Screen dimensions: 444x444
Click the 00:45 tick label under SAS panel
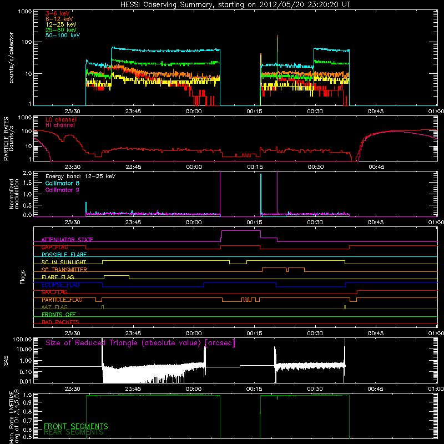click(x=376, y=389)
